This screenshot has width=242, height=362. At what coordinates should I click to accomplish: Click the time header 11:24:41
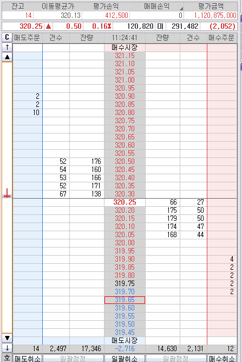tap(125, 37)
